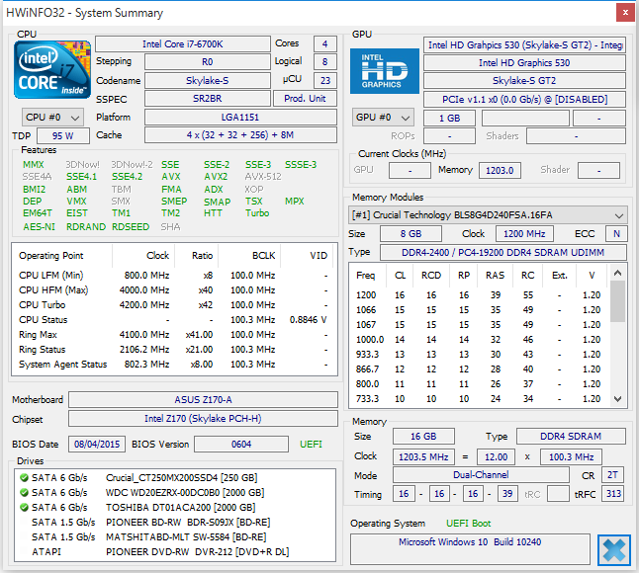
Task: Click the 0.8846 V VID value
Action: click(x=308, y=320)
